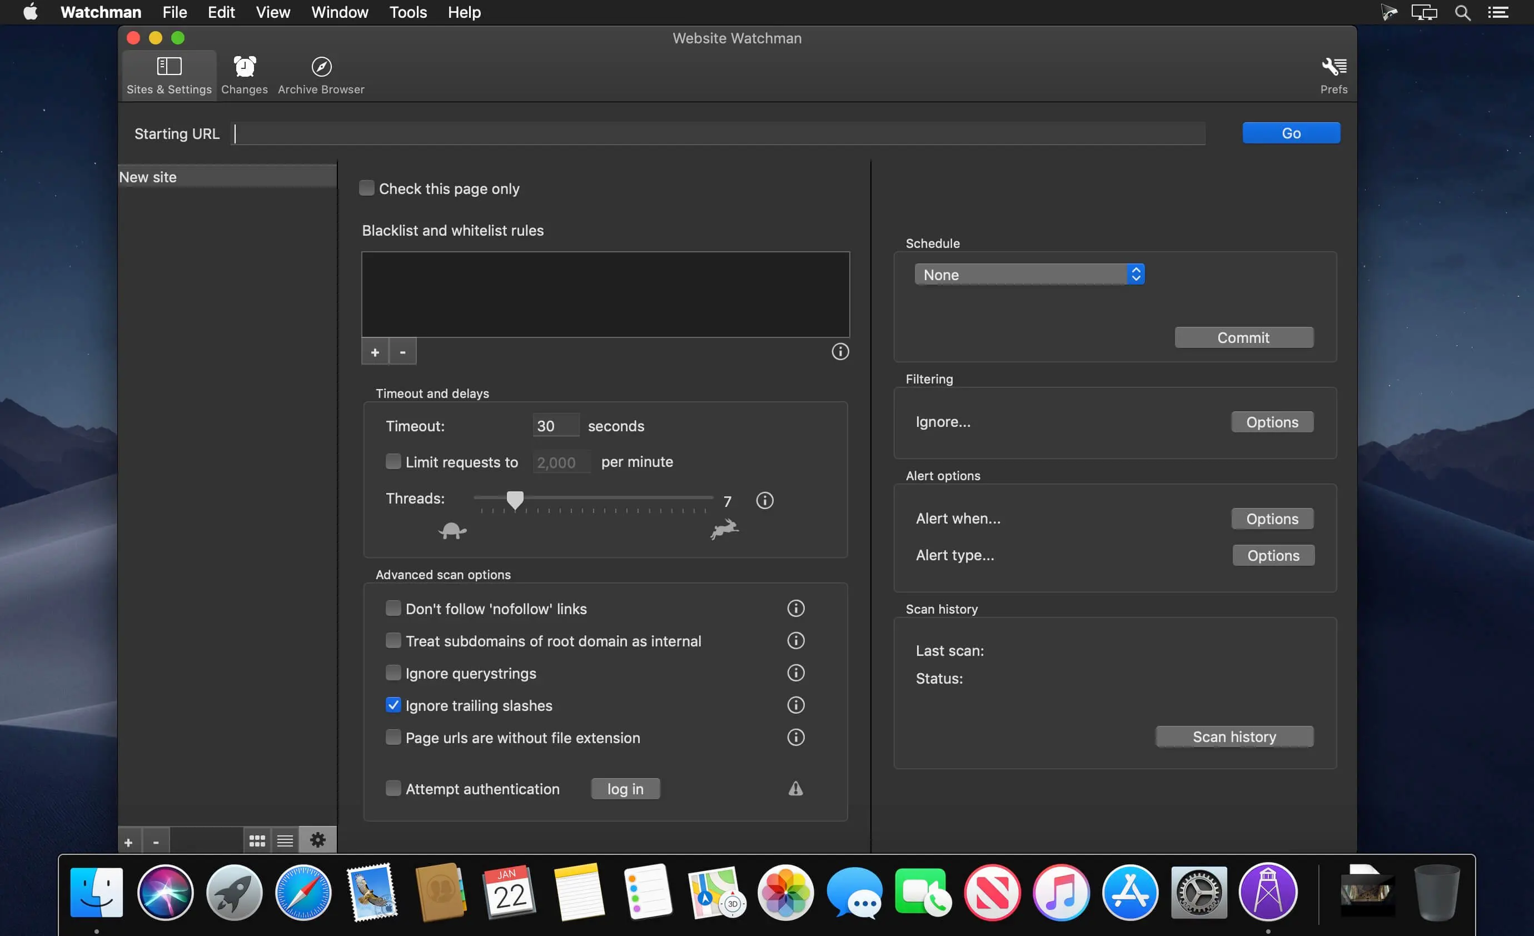This screenshot has height=936, width=1534.
Task: Click the info icon next to Threads
Action: point(765,500)
